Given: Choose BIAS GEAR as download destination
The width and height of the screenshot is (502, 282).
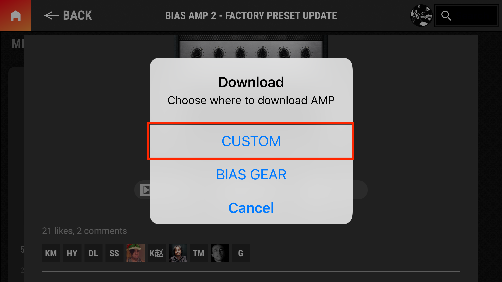Looking at the screenshot, I should click(x=251, y=175).
